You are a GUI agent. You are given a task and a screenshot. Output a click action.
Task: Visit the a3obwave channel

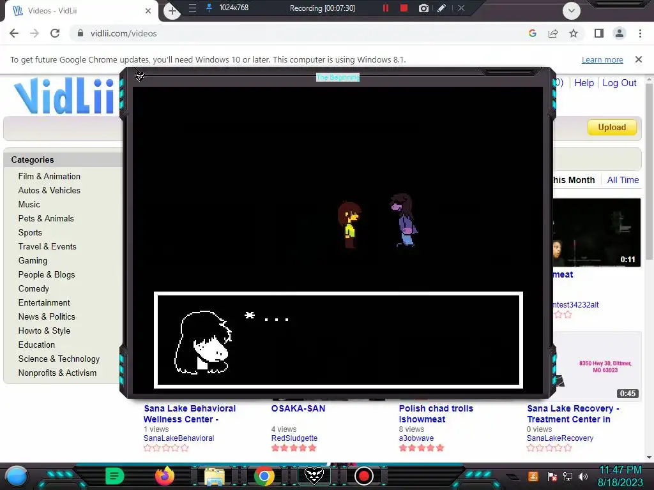tap(416, 438)
